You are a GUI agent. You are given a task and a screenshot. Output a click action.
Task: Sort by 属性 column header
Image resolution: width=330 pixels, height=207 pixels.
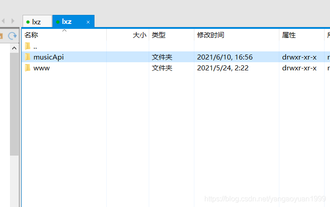pyautogui.click(x=302, y=35)
